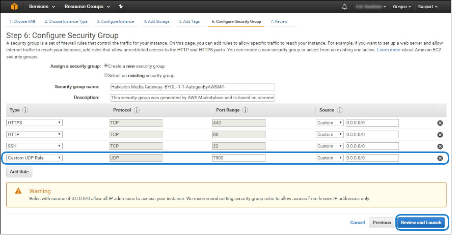Go to the 7. Review tab

[x=279, y=22]
